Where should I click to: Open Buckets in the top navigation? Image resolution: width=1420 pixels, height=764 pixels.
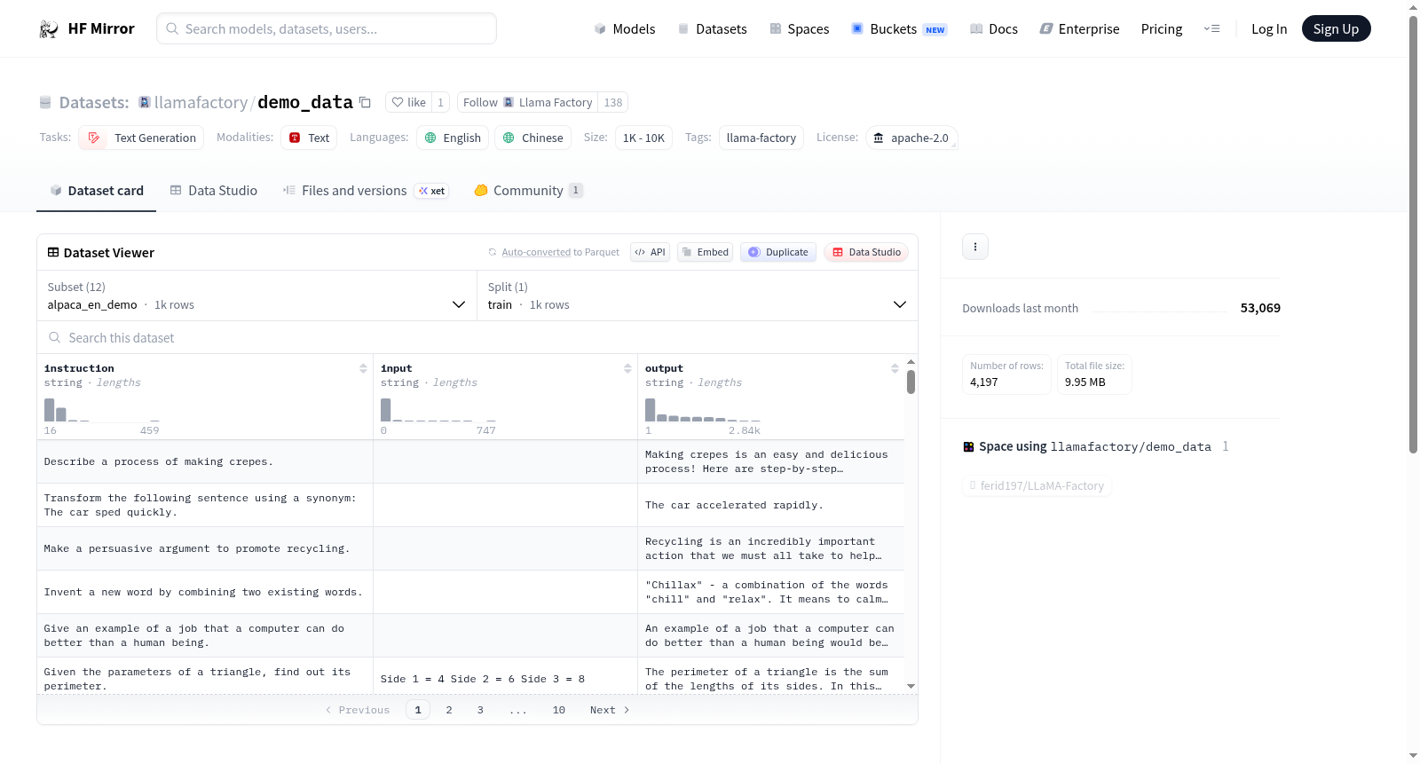coord(899,29)
